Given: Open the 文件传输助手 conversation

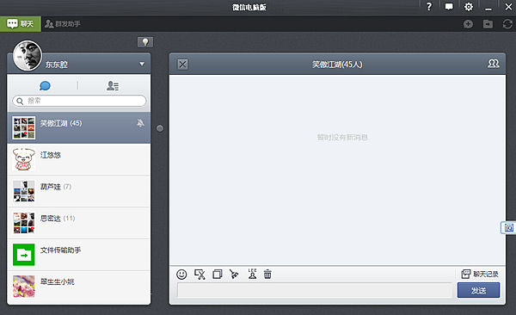Looking at the screenshot, I should point(78,255).
